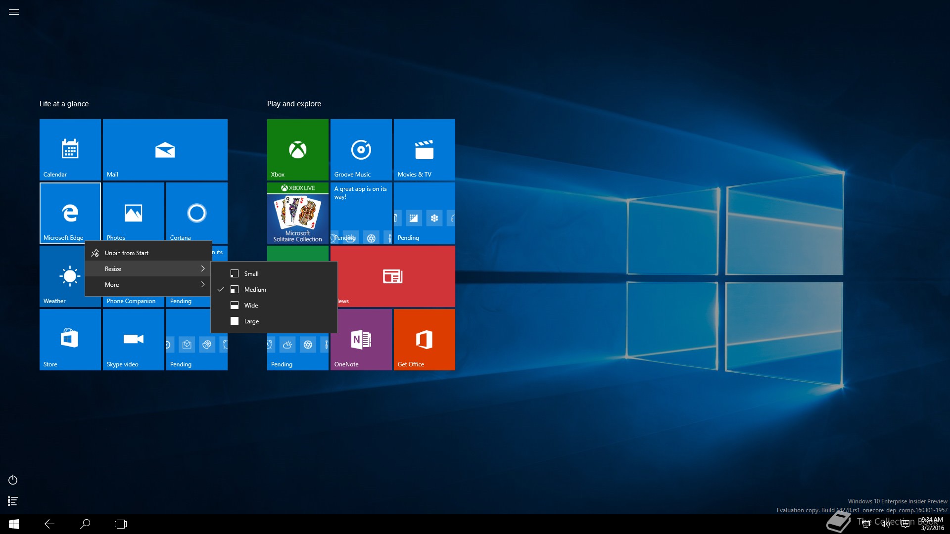Select Wide tile size
Viewport: 950px width, 534px height.
coord(274,305)
